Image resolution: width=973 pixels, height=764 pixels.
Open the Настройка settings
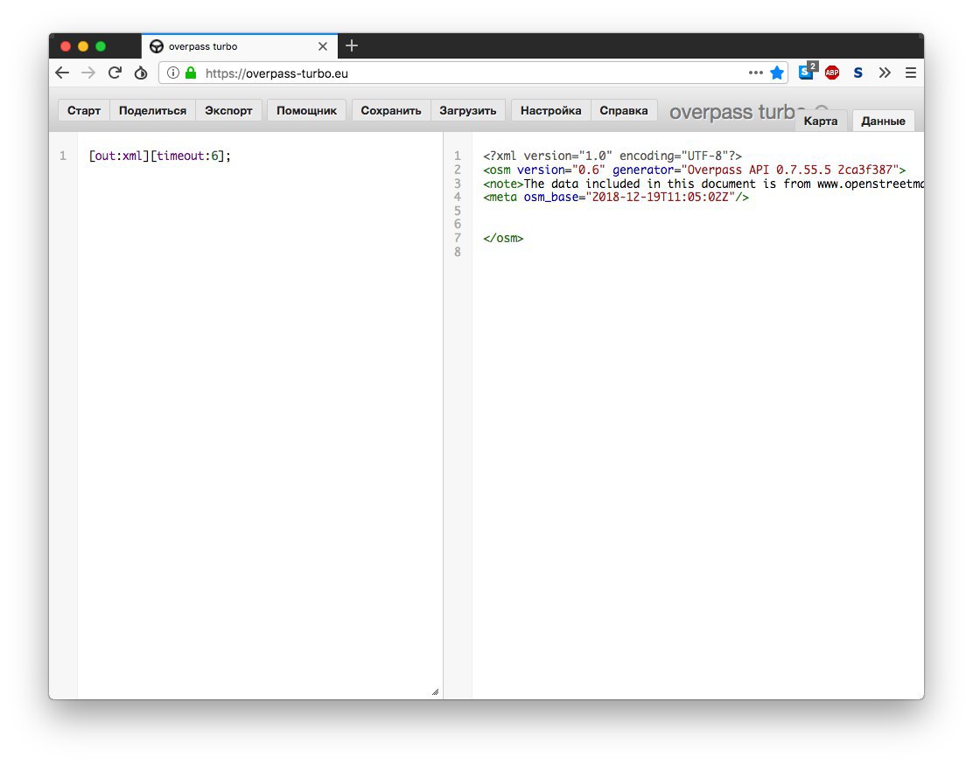click(x=551, y=110)
